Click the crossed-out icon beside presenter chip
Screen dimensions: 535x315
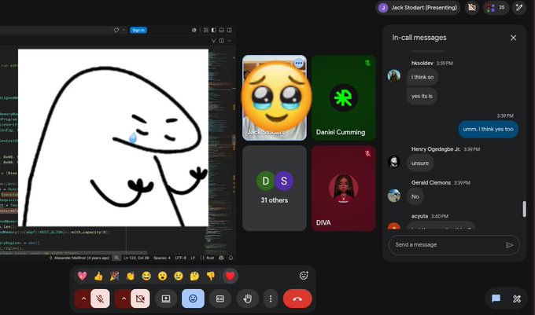pos(472,8)
